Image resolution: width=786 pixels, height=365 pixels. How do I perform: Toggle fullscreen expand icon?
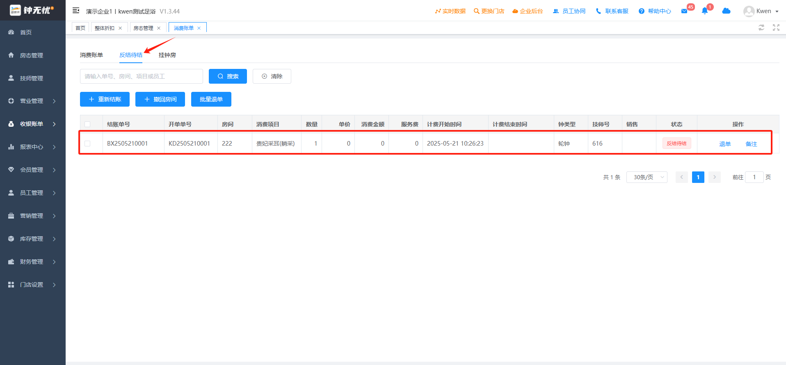click(x=776, y=27)
